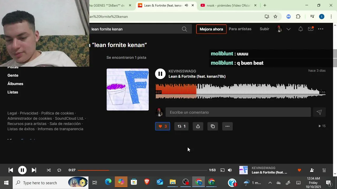Open the header more-options dots

coord(321,29)
